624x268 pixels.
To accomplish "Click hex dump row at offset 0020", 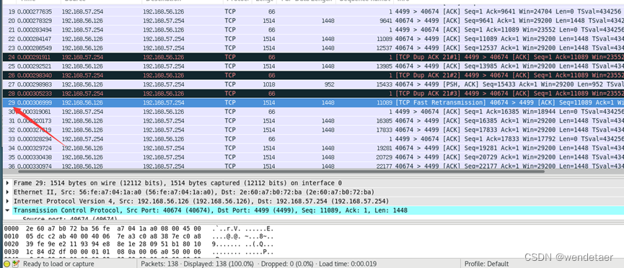I will [x=139, y=244].
